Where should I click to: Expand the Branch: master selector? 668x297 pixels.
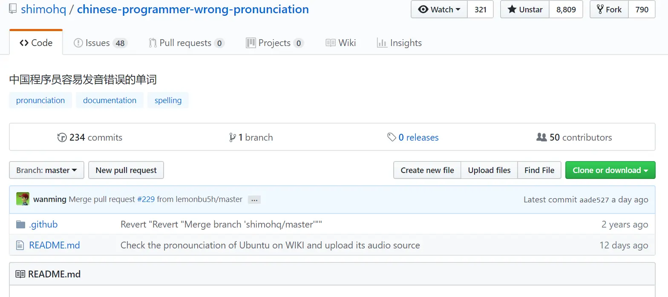(46, 170)
